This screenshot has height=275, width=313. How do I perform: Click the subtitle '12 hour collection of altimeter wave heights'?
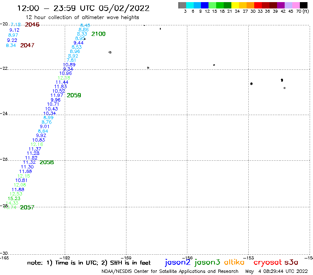(82, 17)
